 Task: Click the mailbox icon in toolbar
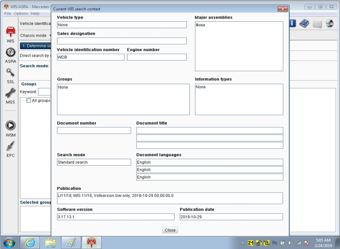pyautogui.click(x=329, y=23)
